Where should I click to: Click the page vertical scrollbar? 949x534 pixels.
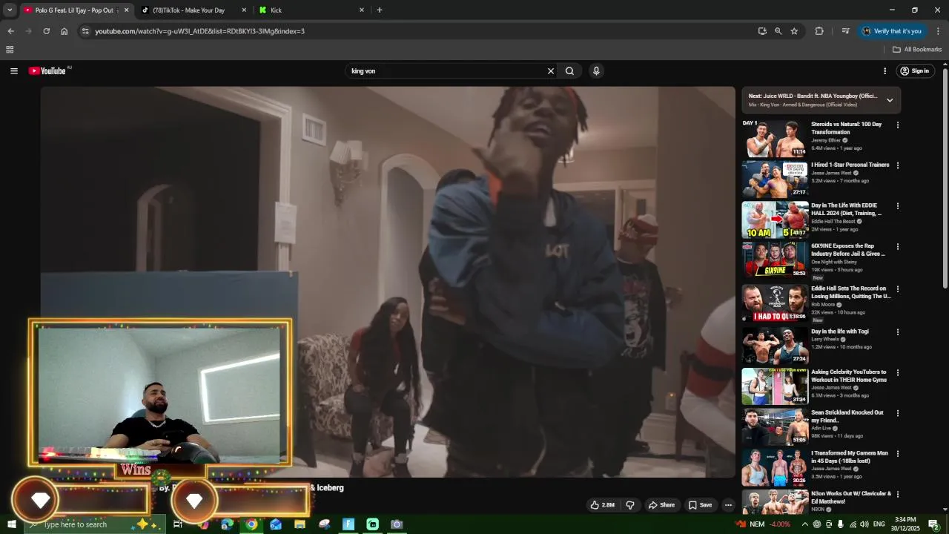945,178
